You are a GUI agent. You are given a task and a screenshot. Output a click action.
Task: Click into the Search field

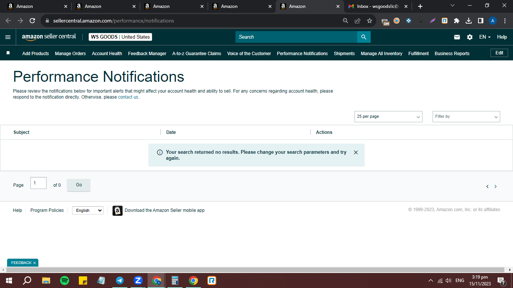pyautogui.click(x=296, y=37)
